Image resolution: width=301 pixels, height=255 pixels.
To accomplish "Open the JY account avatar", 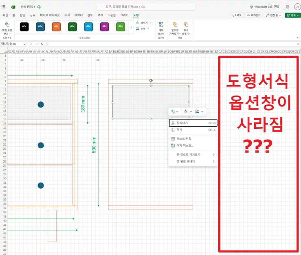I will tap(297, 7).
